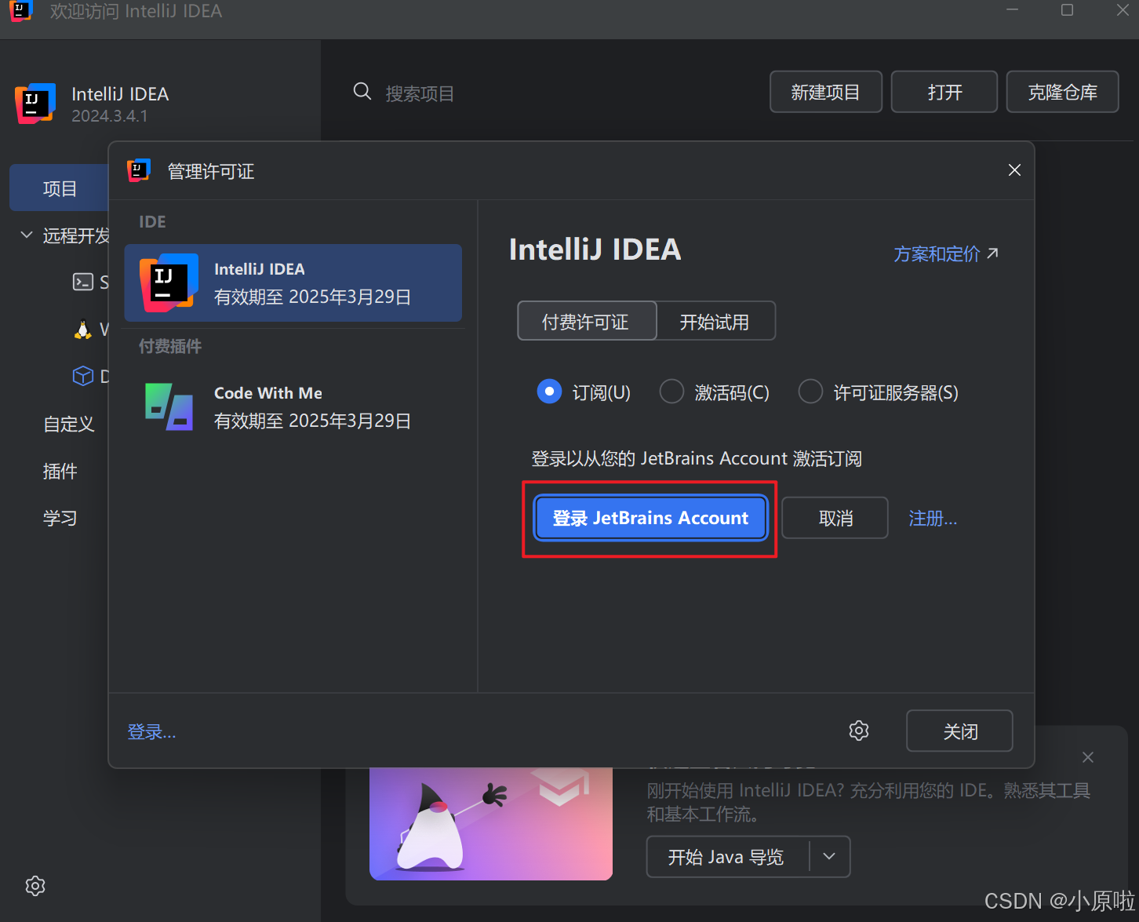Click the 开始 Java 导览 button
The image size is (1139, 922).
pyautogui.click(x=727, y=857)
